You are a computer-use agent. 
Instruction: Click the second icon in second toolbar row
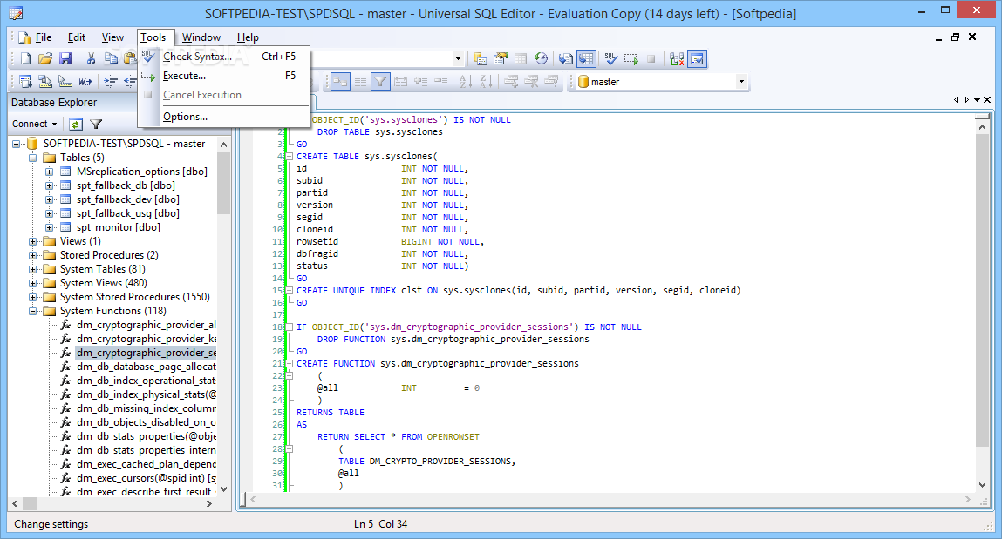(x=45, y=82)
